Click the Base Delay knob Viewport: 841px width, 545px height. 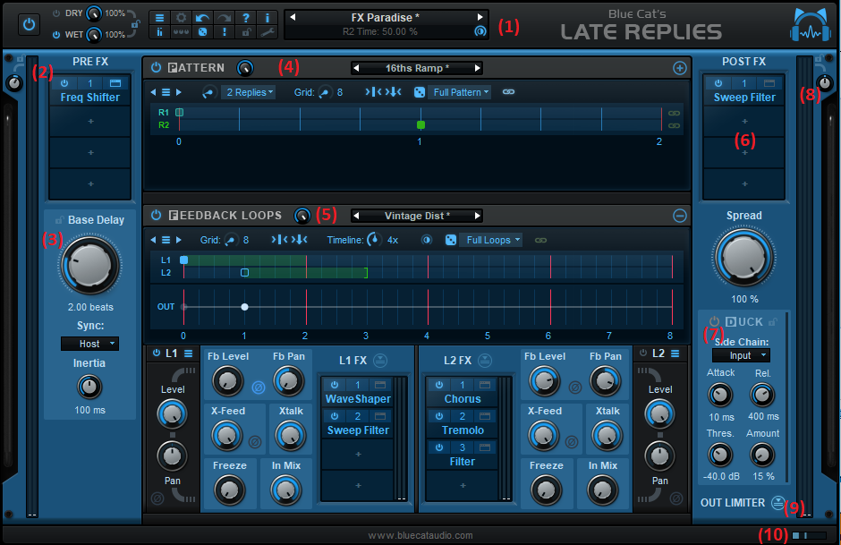(x=89, y=265)
